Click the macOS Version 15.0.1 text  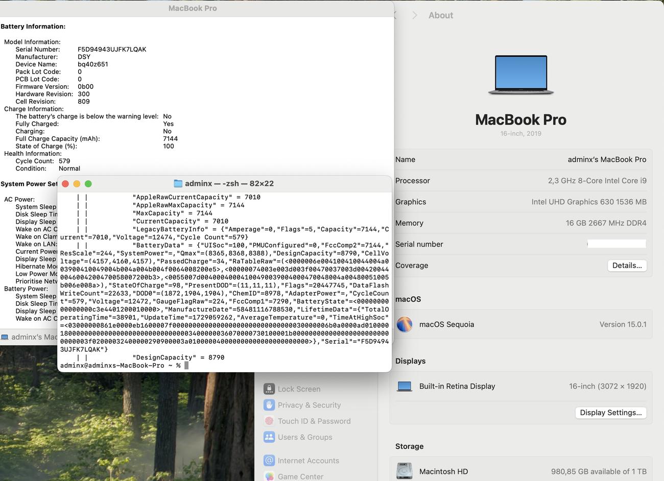click(623, 324)
